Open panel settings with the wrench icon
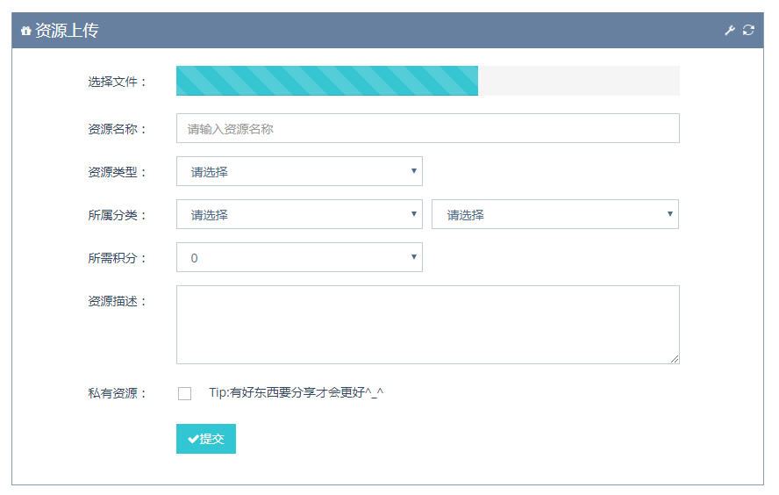Viewport: 779px width, 495px height. (x=729, y=31)
